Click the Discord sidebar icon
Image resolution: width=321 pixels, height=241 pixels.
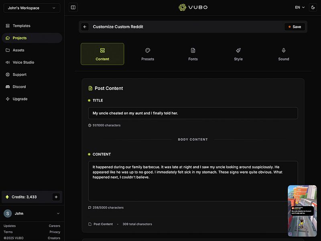7,87
